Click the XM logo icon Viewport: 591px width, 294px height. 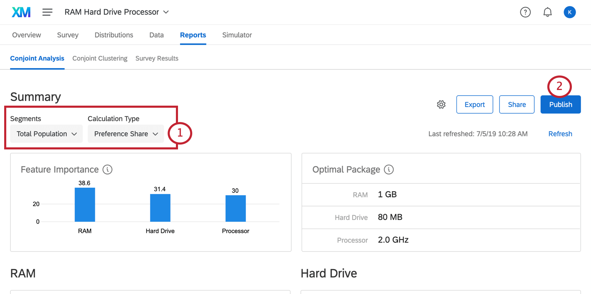pyautogui.click(x=21, y=12)
